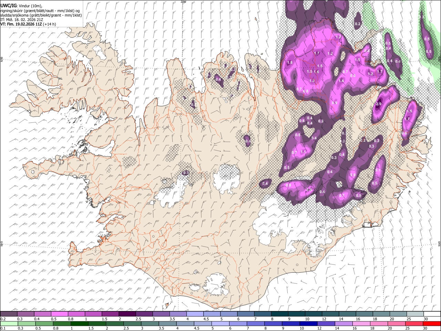Click the bold 'UWC/IG' title text
The image size is (441, 331).
[8, 6]
